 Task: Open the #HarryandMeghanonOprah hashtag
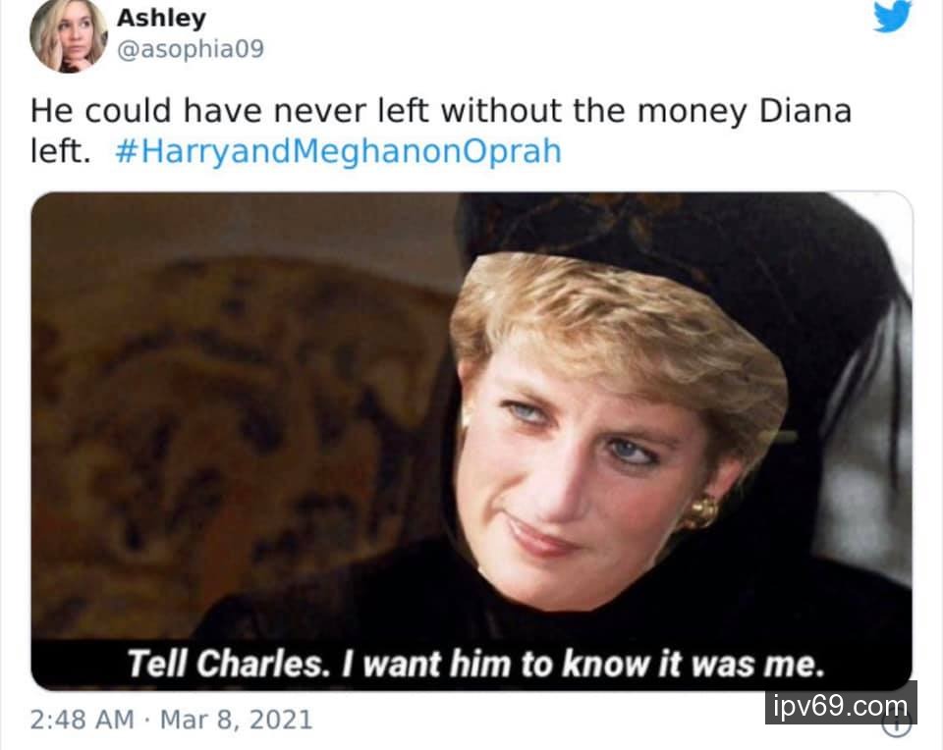[338, 151]
